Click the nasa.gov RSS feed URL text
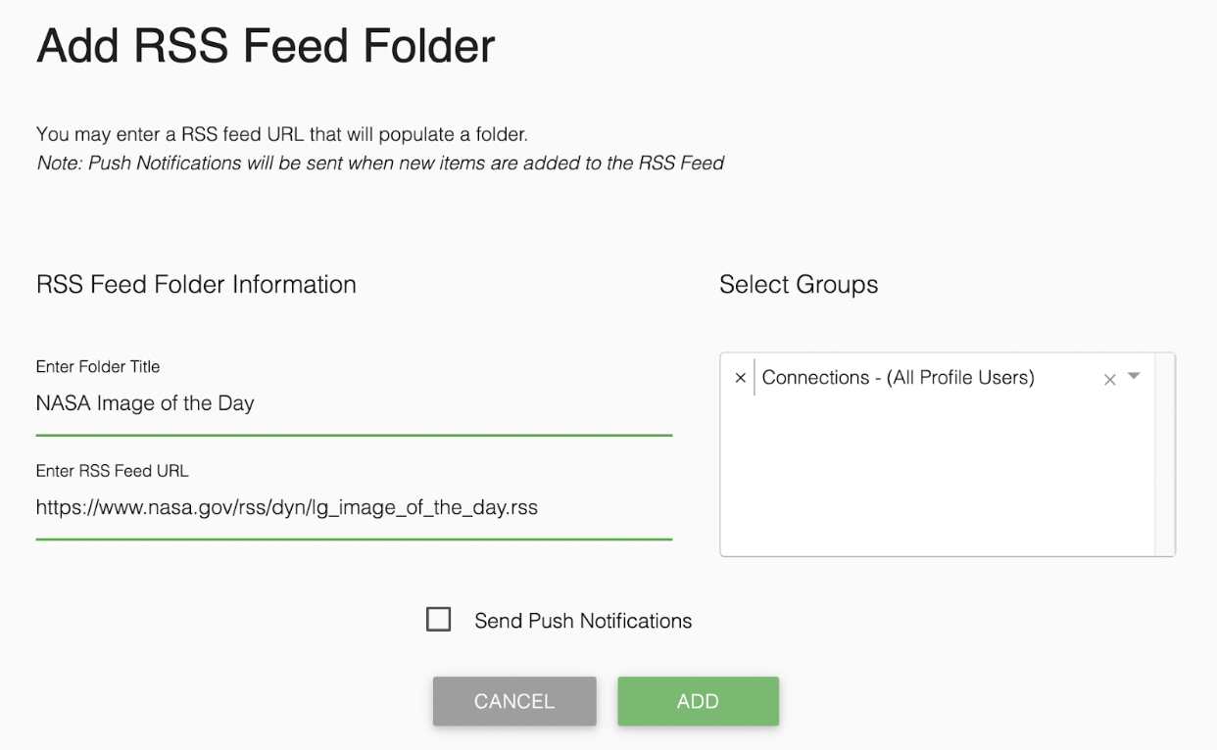This screenshot has width=1217, height=750. pyautogui.click(x=286, y=507)
